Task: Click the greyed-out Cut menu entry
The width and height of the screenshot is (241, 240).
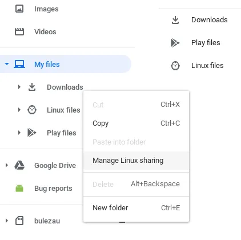Action: coord(136,105)
